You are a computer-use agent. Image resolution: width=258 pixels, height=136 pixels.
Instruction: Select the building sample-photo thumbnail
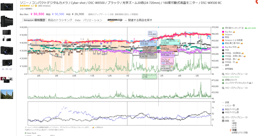coord(7,94)
